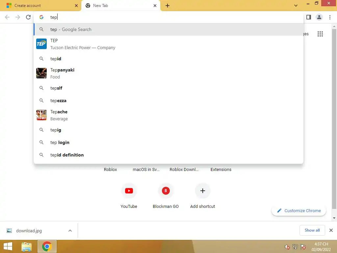Click the Teppanyaki food thumbnail
The image size is (337, 253).
tap(41, 73)
